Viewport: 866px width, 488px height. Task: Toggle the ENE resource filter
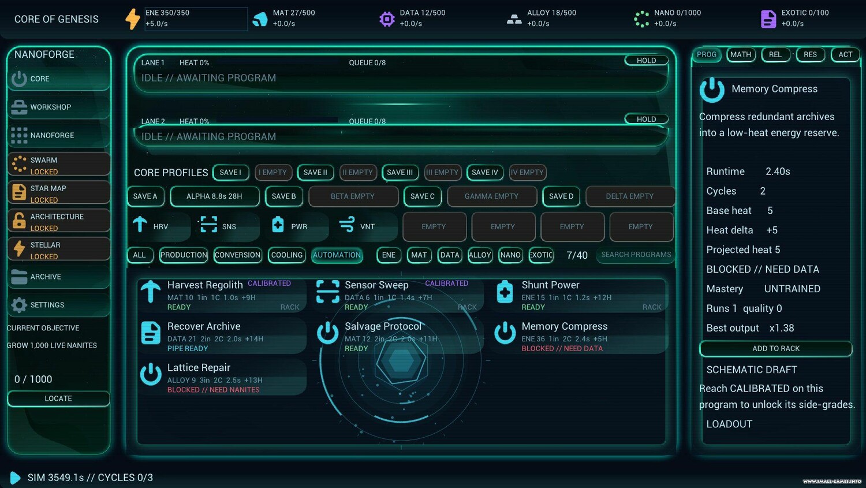click(x=389, y=255)
